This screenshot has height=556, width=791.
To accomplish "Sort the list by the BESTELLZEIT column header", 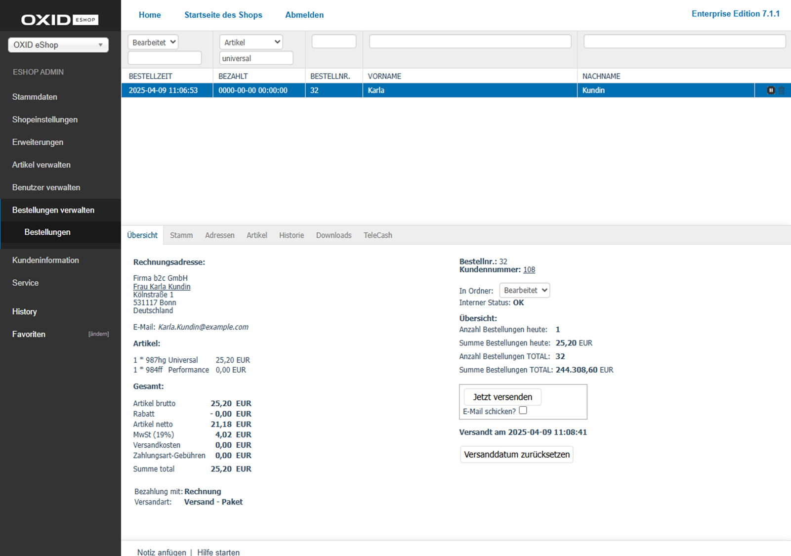I will click(151, 76).
